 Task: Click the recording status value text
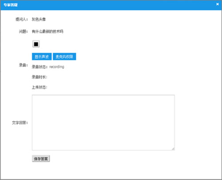[57, 67]
